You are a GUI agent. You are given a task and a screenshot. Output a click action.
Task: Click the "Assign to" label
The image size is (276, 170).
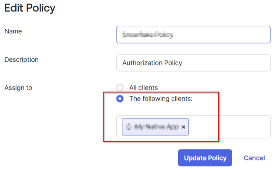pyautogui.click(x=18, y=88)
